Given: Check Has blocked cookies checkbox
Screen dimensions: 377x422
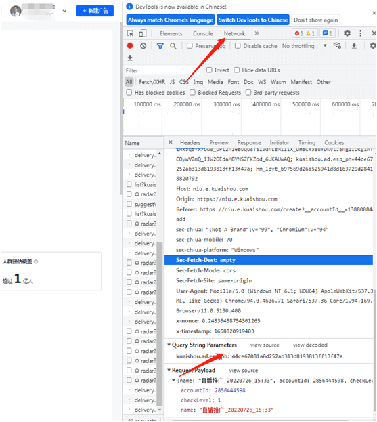Looking at the screenshot, I should coord(129,93).
